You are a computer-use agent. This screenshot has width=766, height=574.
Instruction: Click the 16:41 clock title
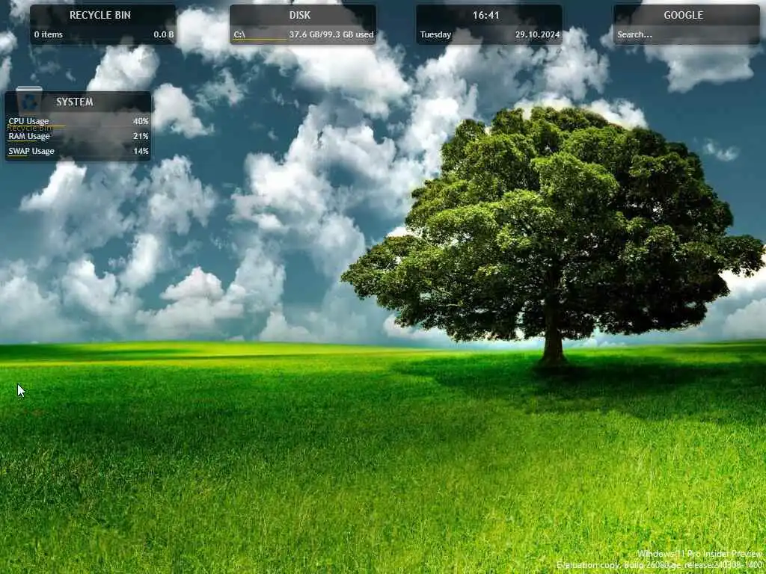coord(485,15)
